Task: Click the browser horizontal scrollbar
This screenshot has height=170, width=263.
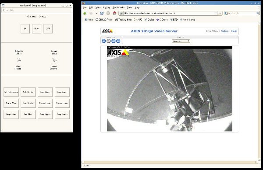Action: click(170, 162)
